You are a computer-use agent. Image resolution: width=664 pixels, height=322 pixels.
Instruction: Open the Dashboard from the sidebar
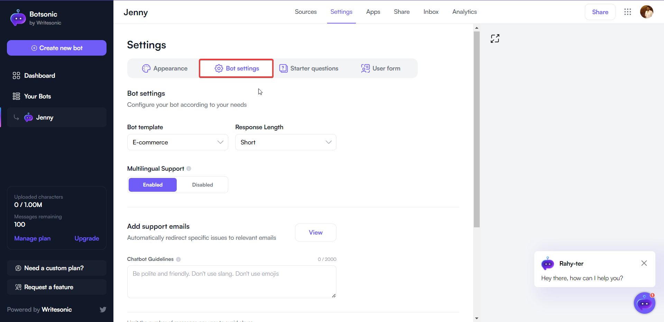pyautogui.click(x=39, y=75)
